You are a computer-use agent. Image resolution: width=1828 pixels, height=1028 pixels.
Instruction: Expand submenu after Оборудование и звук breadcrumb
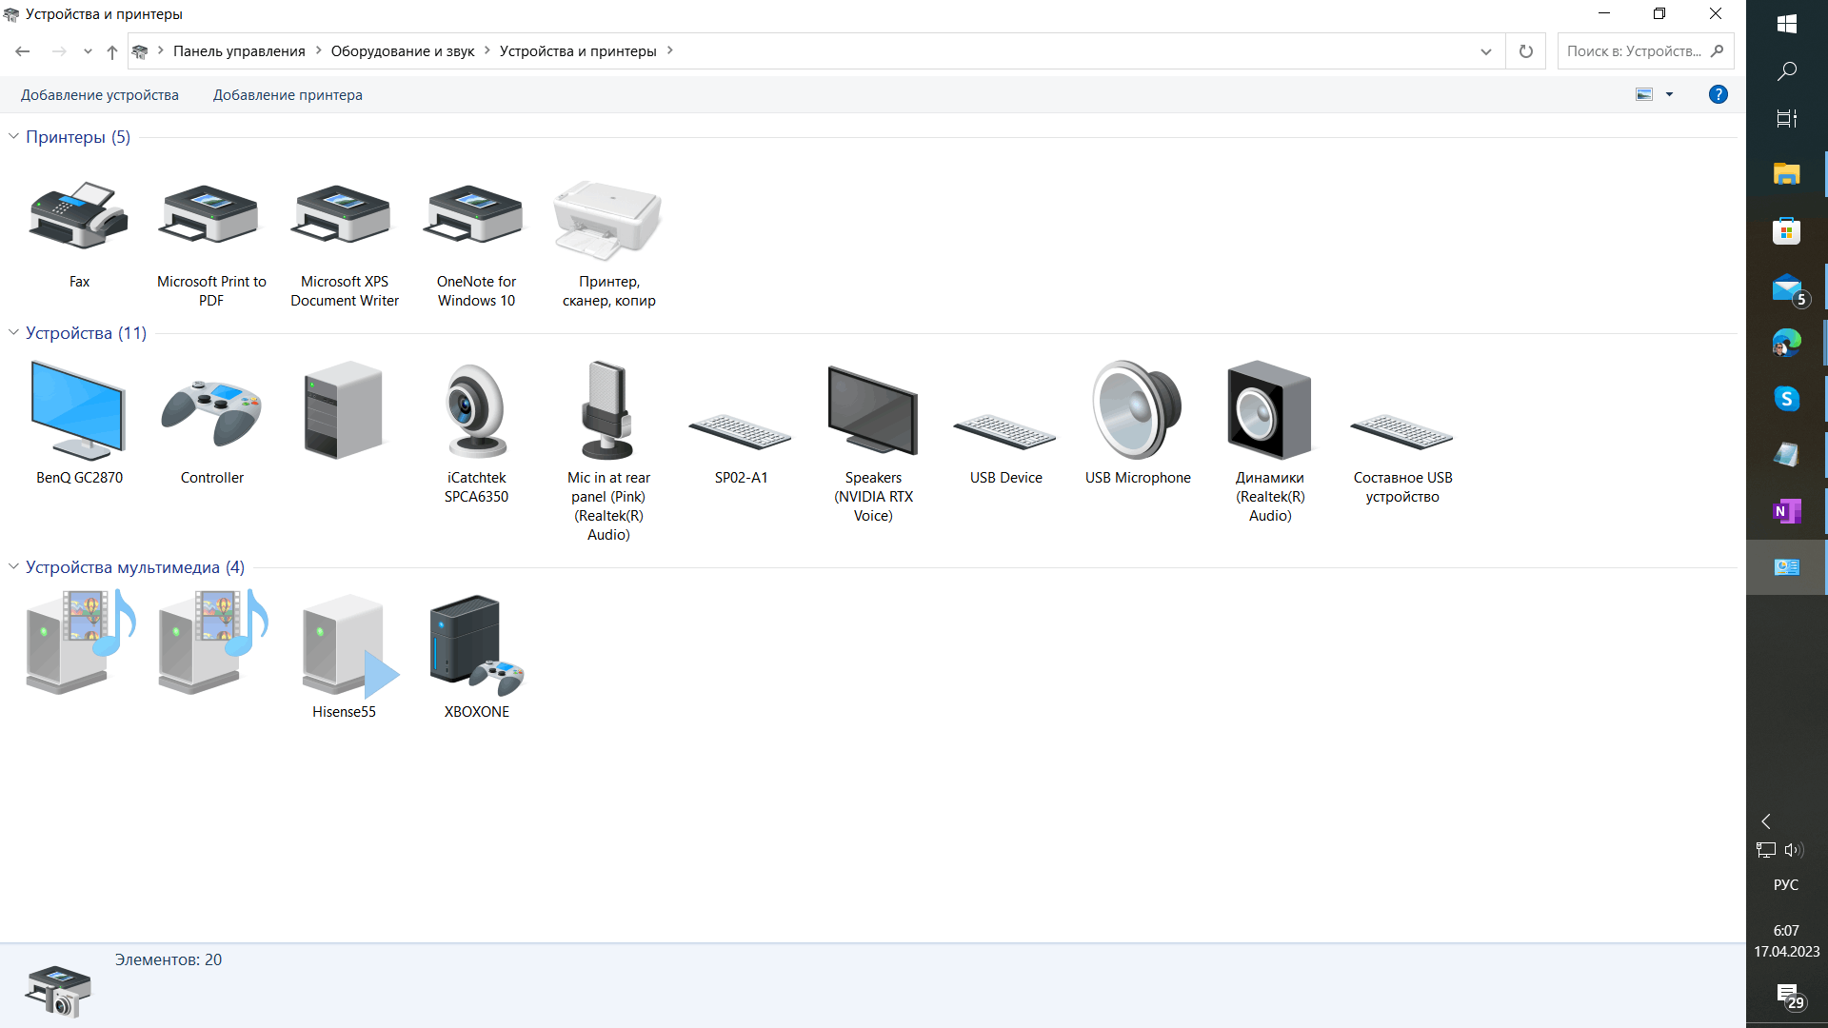[487, 50]
